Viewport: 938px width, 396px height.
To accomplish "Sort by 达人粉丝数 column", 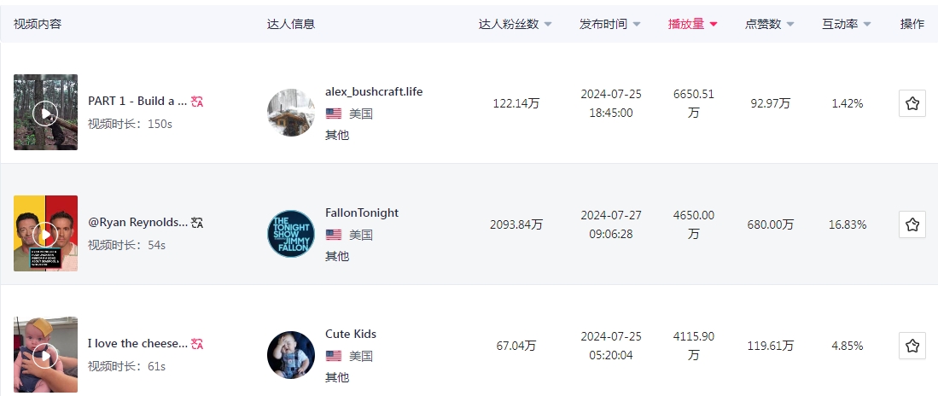I will (x=516, y=24).
